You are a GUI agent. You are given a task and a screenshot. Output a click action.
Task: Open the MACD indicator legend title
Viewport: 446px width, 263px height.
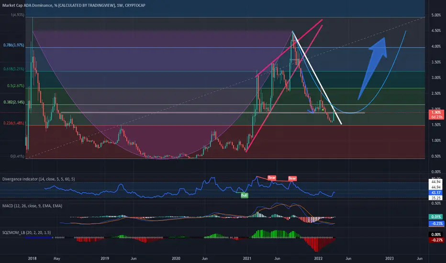click(x=32, y=206)
